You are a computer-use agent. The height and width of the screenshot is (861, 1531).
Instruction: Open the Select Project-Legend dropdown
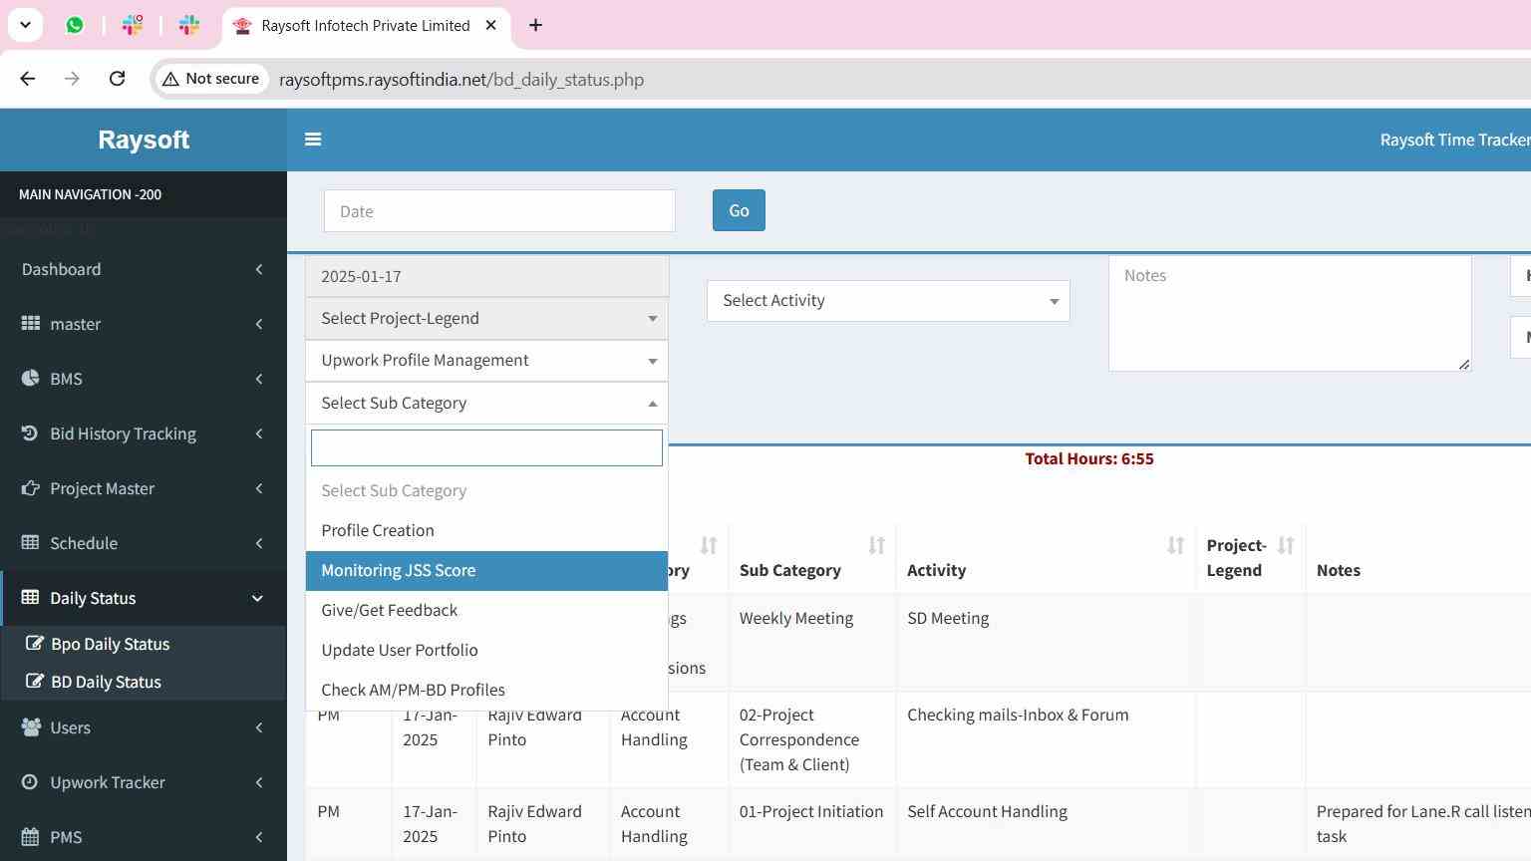[x=486, y=319]
